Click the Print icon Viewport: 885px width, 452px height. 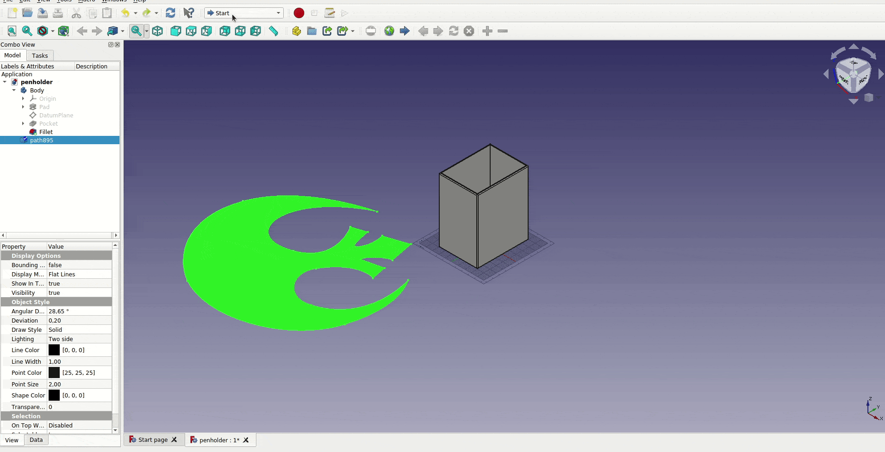point(58,13)
